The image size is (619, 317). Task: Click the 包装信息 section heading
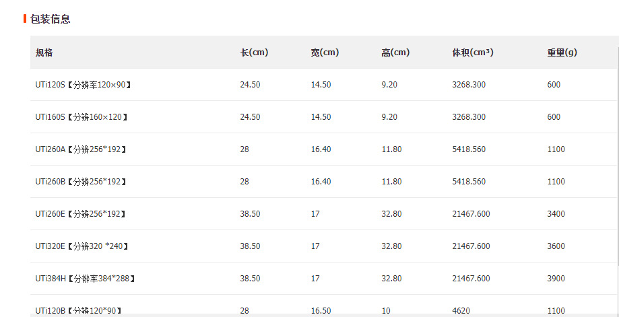pos(50,19)
